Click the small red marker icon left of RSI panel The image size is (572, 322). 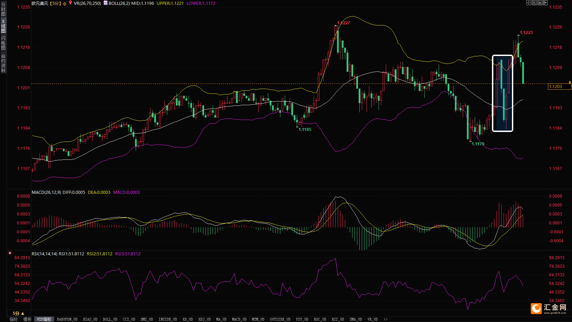point(10,253)
